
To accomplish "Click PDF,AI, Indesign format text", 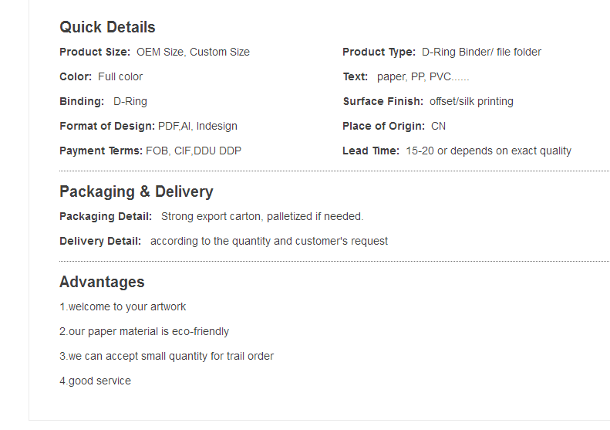I will (x=197, y=126).
